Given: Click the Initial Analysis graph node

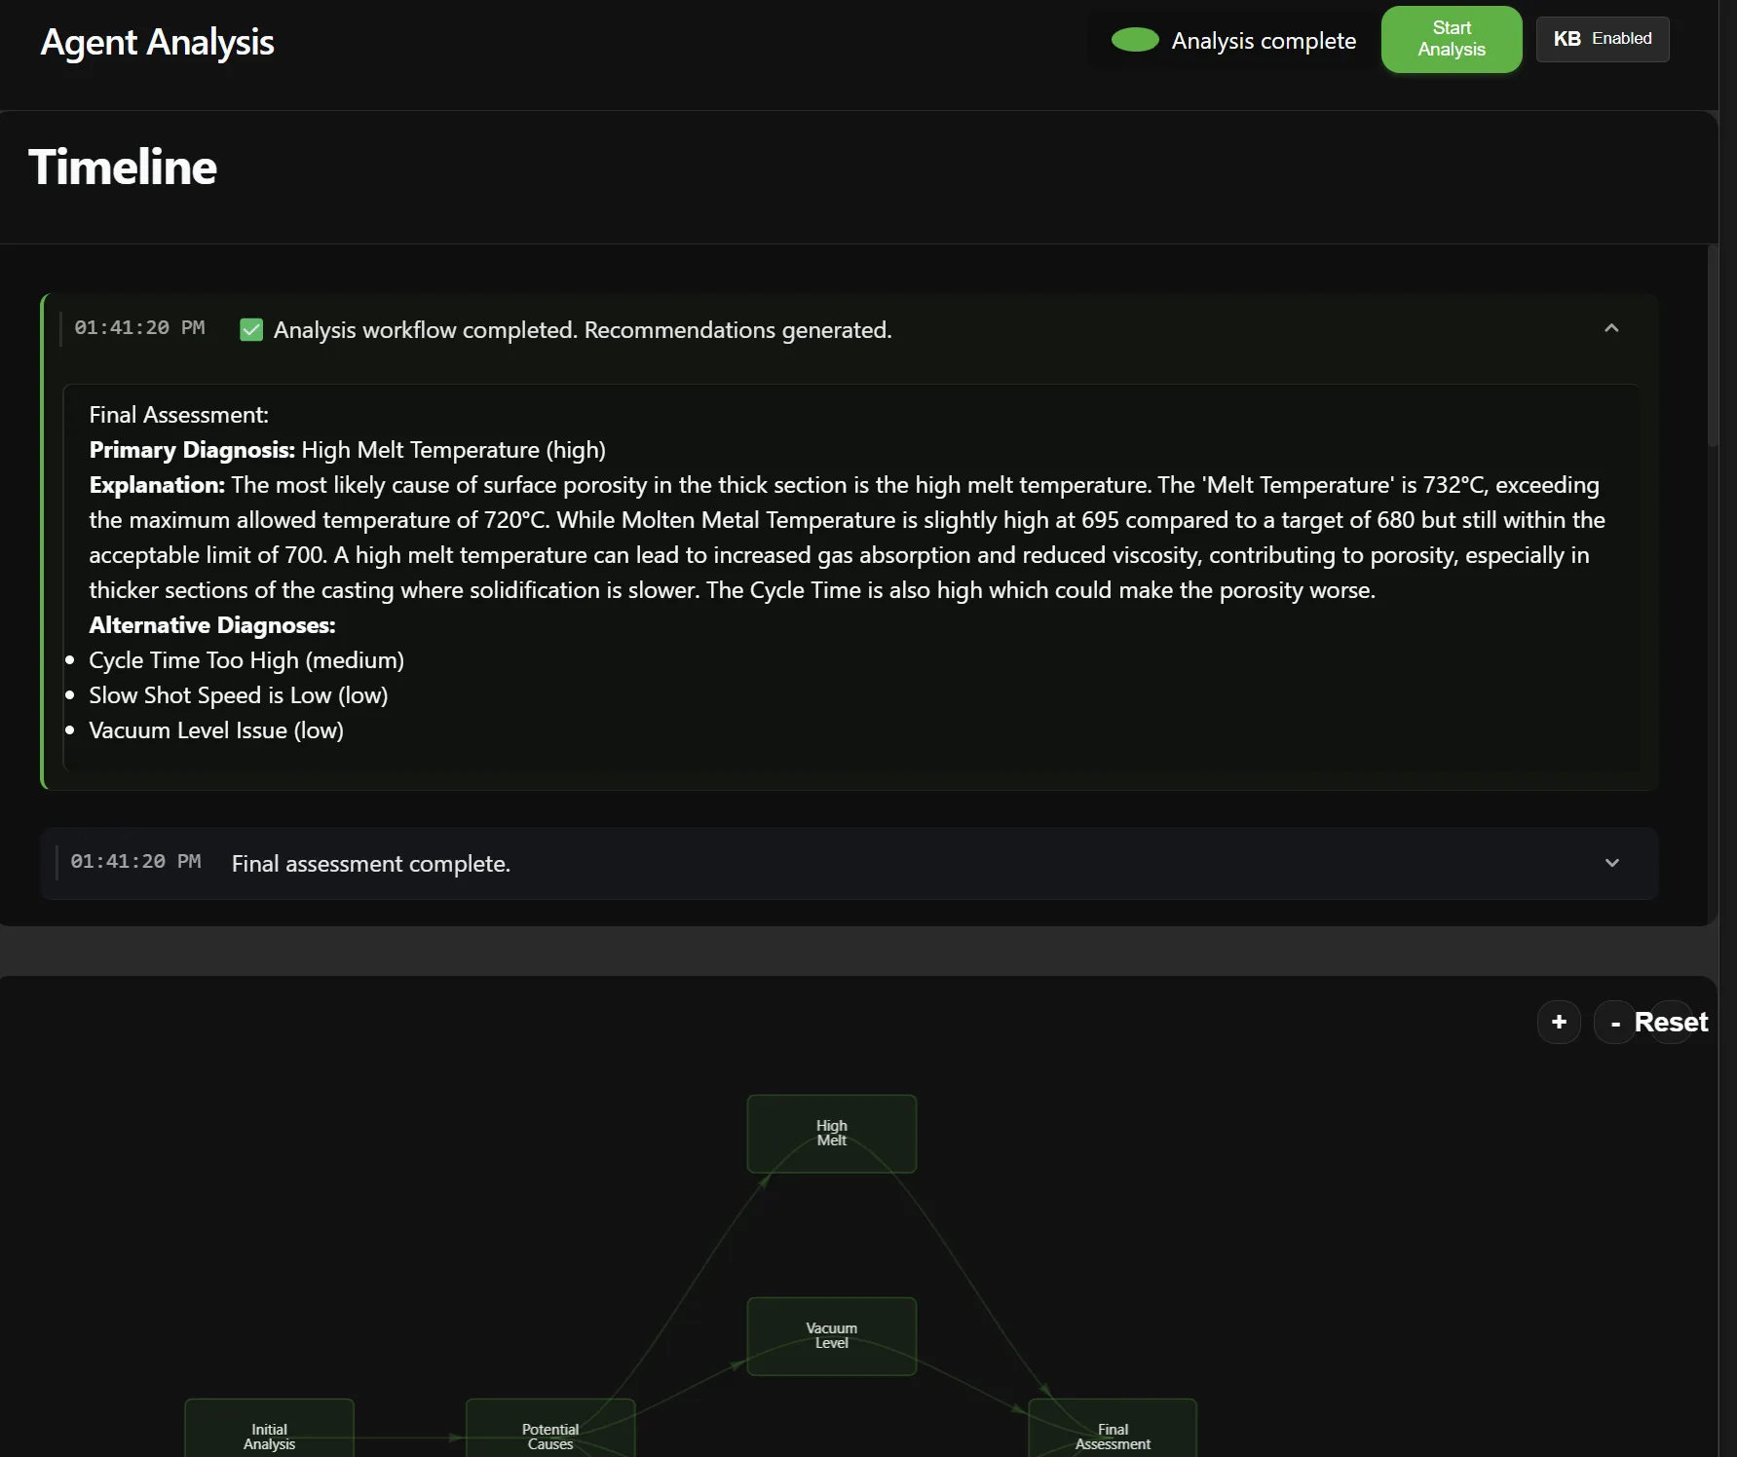Looking at the screenshot, I should tap(269, 1432).
